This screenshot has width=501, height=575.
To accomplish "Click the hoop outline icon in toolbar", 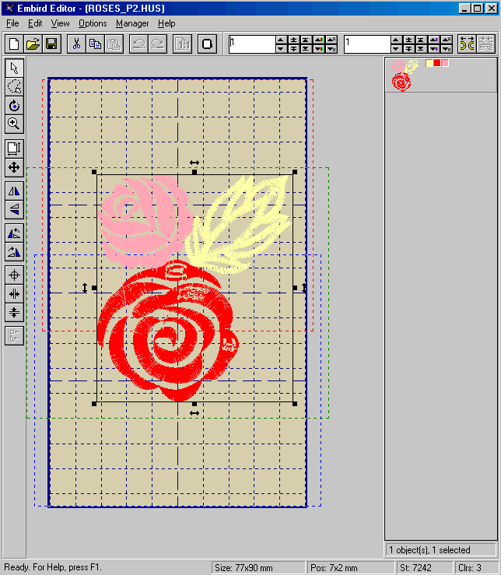I will pos(207,44).
